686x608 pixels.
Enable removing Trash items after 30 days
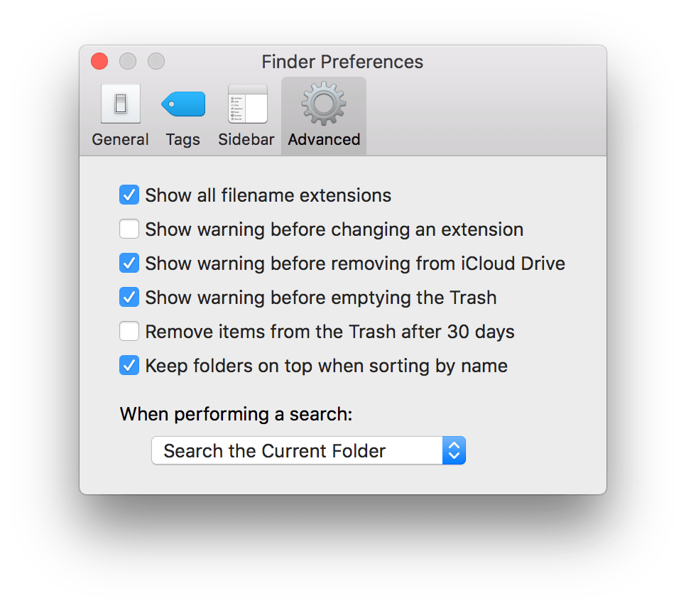[129, 331]
